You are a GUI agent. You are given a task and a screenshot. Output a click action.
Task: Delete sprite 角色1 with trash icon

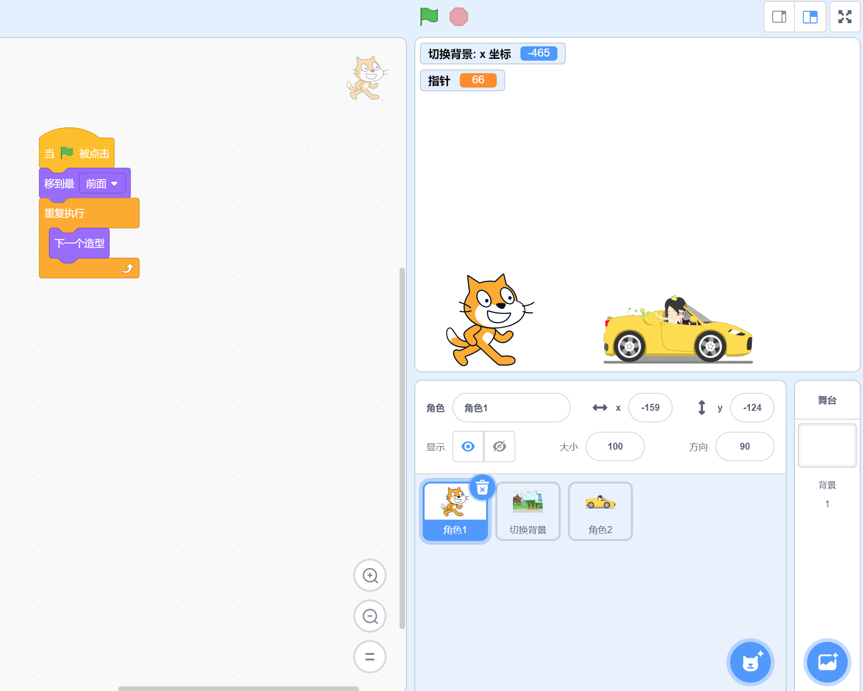tap(482, 488)
